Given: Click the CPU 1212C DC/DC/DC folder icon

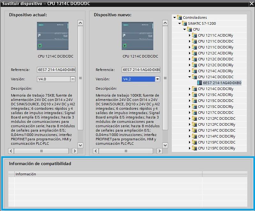Looking at the screenshot, I should coord(194,59).
